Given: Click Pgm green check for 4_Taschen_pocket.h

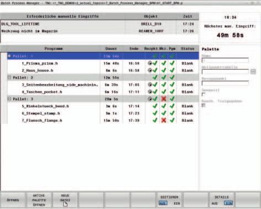Looking at the screenshot, I should [172, 92].
